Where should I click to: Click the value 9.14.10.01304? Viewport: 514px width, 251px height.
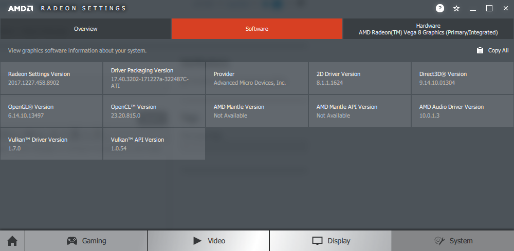[x=437, y=83]
